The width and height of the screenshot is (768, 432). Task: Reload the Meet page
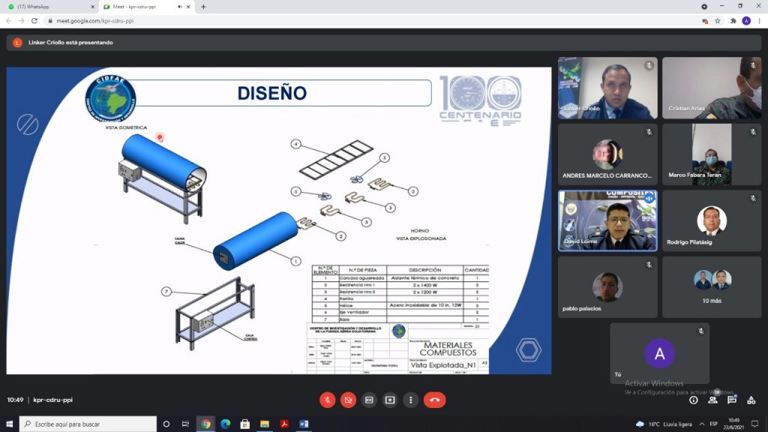[34, 21]
